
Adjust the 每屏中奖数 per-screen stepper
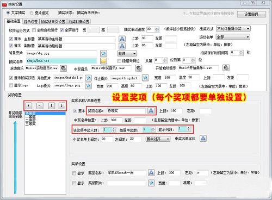(x=153, y=129)
